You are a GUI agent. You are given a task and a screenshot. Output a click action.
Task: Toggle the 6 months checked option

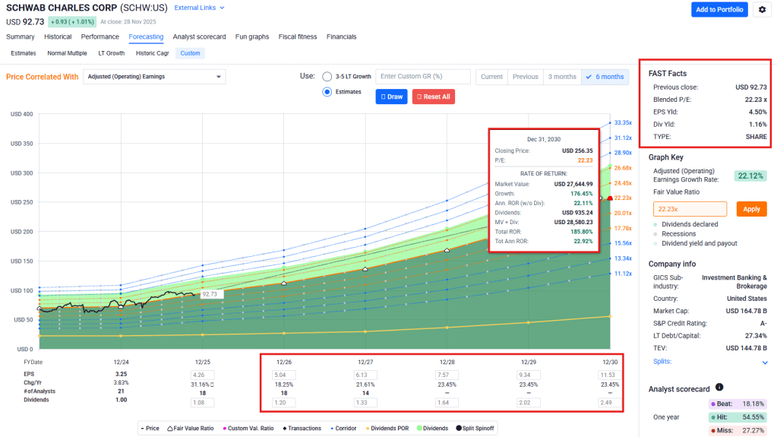tap(605, 77)
